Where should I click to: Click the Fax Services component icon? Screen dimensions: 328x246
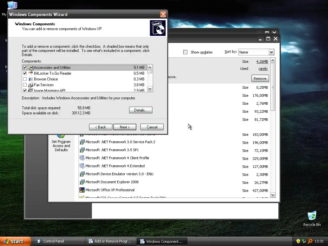point(31,85)
